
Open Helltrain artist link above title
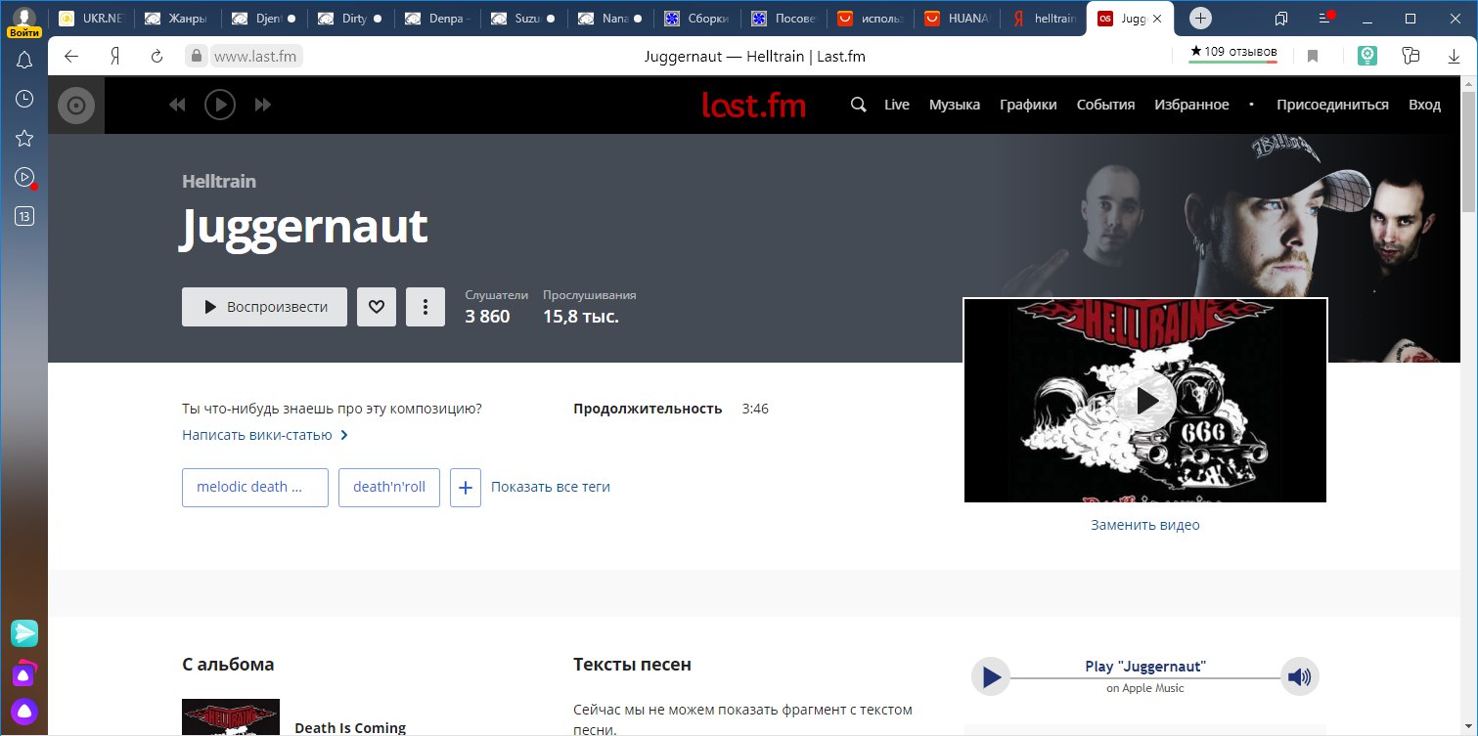pos(219,181)
